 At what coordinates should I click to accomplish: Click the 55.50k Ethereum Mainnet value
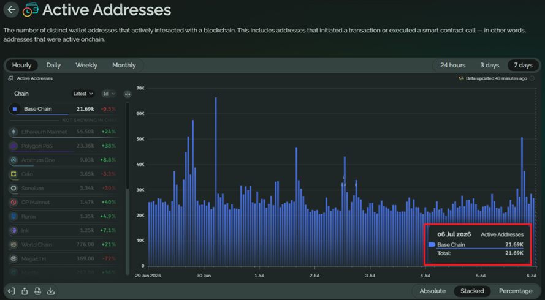pyautogui.click(x=85, y=132)
